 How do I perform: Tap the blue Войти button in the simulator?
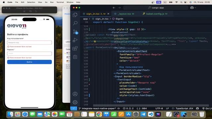click(x=29, y=62)
